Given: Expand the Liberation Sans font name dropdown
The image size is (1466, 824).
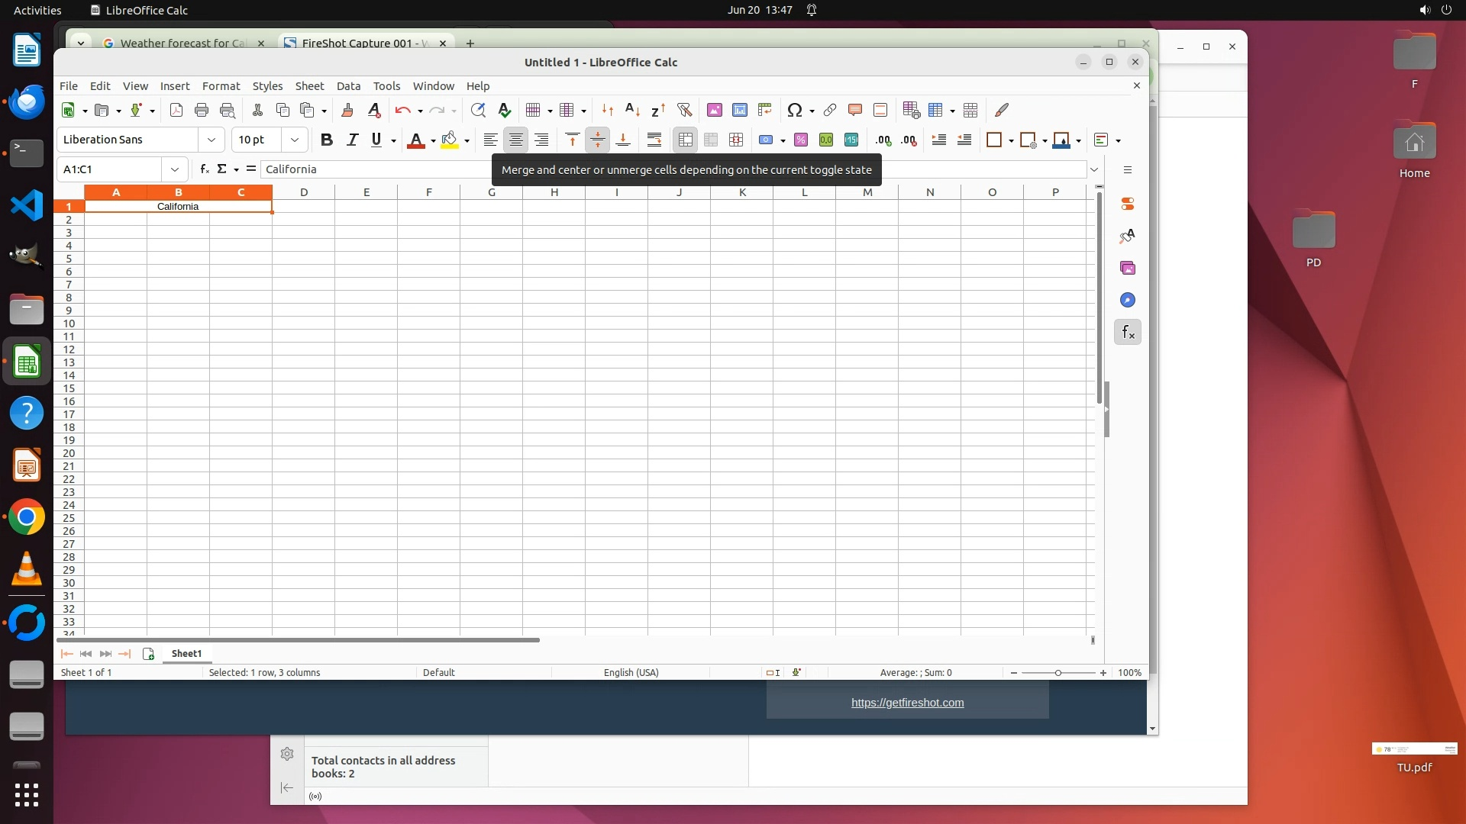Looking at the screenshot, I should coord(212,140).
